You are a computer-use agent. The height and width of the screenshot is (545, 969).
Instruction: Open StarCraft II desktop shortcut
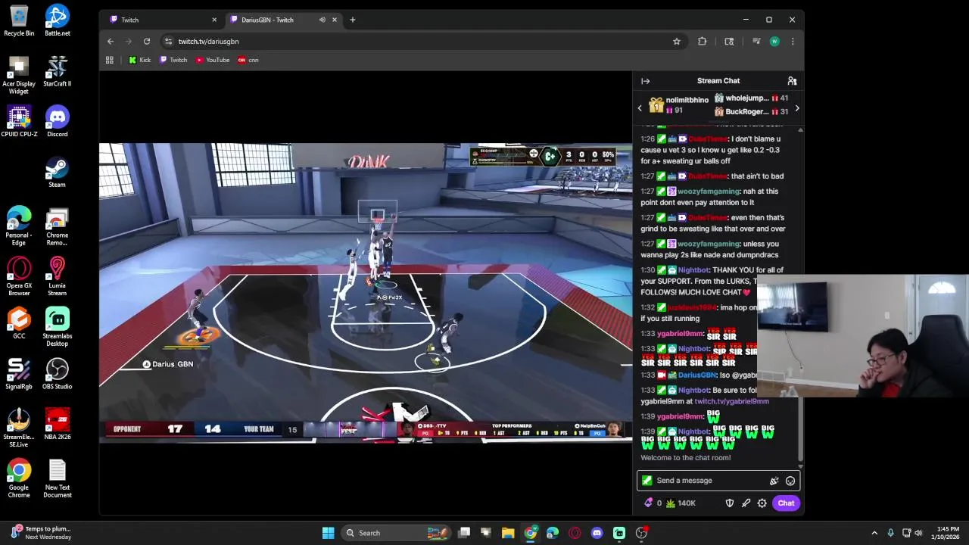tap(57, 70)
